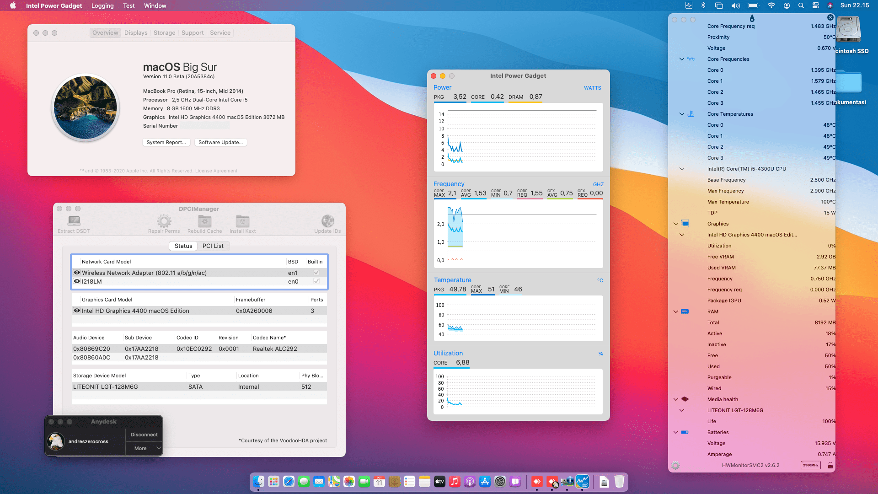Screen dimensions: 878x494
Task: Click the Core Temperatures thermometer icon
Action: (x=691, y=114)
